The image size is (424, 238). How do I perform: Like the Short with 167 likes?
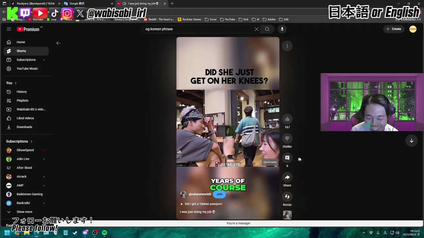click(x=287, y=119)
